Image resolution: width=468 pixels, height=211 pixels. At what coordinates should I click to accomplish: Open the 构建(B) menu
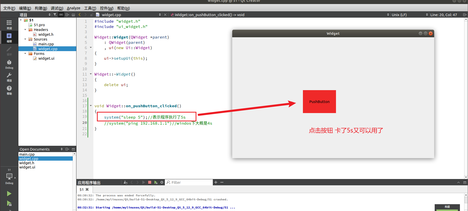coord(41,8)
